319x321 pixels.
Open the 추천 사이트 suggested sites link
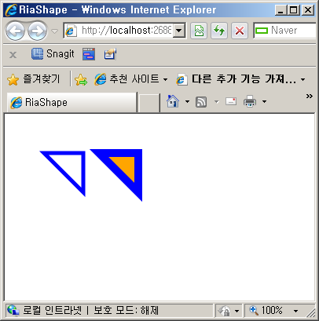click(x=131, y=79)
